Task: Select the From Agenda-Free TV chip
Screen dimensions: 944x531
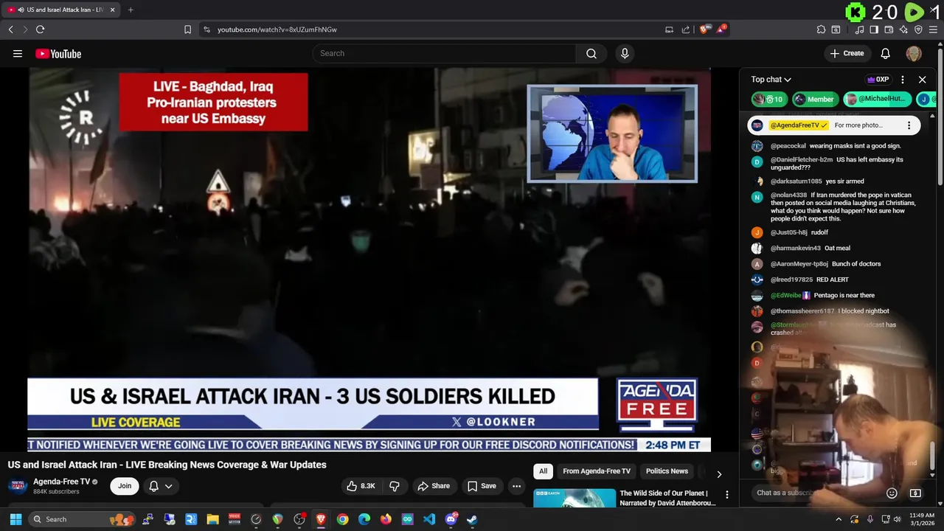Action: tap(597, 471)
